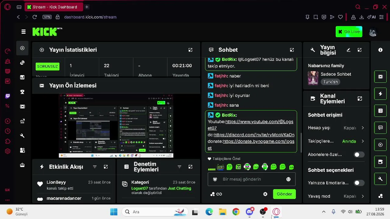Image resolution: width=390 pixels, height=219 pixels.
Task: Click the lightning bolt icon in the right rail
Action: [380, 94]
